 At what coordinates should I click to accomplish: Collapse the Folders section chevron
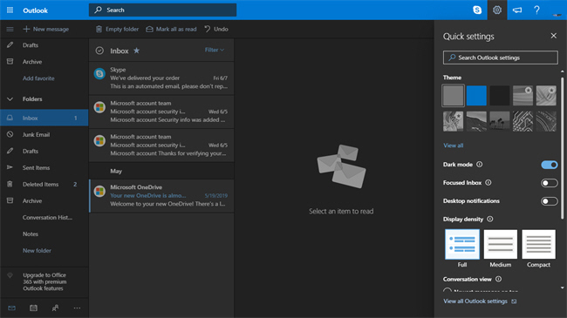coord(10,99)
